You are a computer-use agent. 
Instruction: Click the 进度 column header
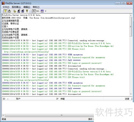117,99
